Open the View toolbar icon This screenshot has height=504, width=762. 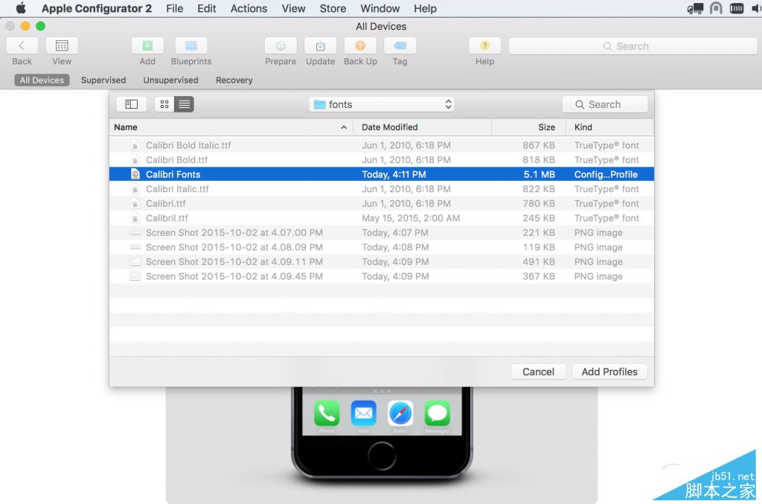point(62,45)
